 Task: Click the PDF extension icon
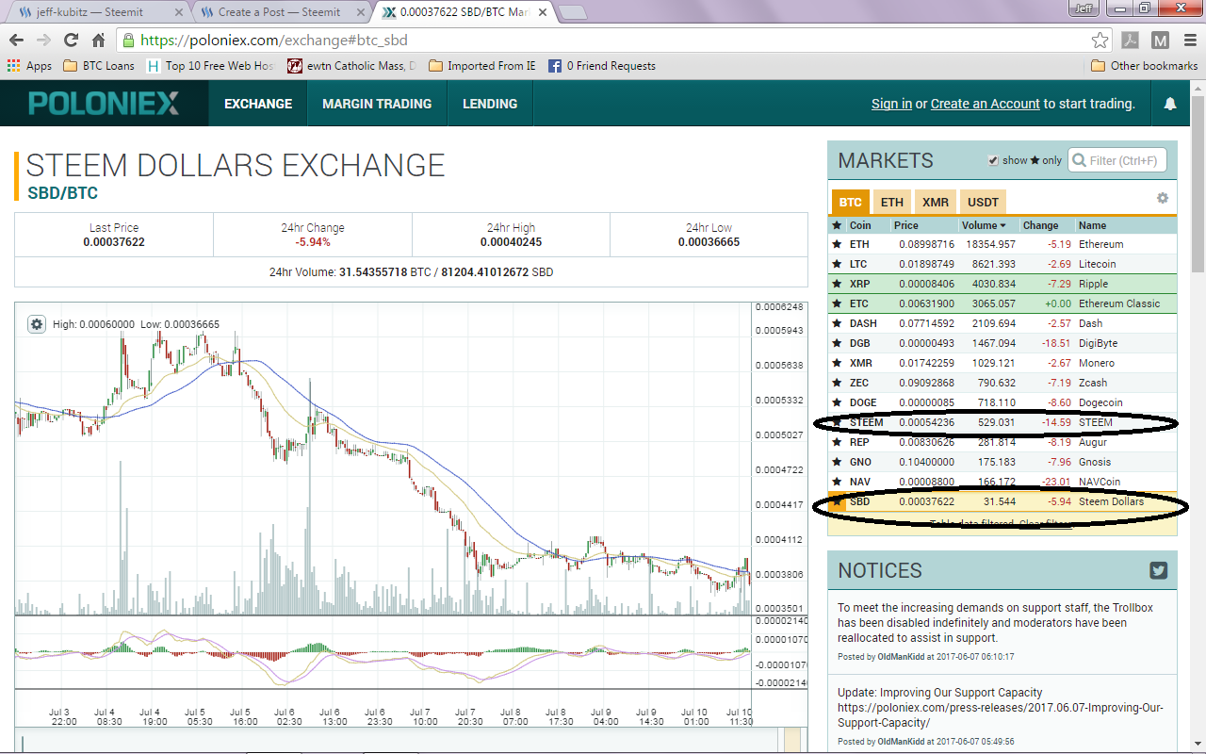tap(1130, 41)
